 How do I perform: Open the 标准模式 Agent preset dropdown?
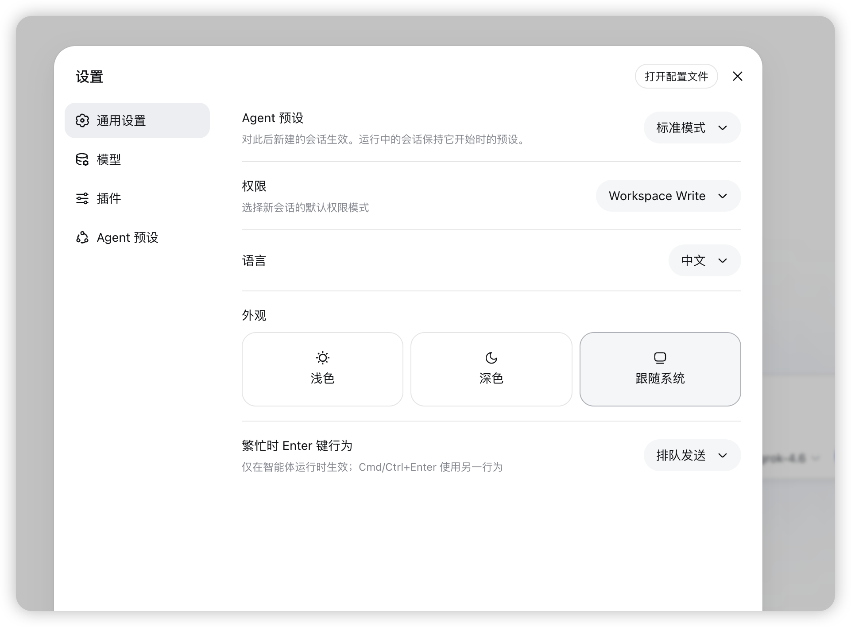(692, 128)
